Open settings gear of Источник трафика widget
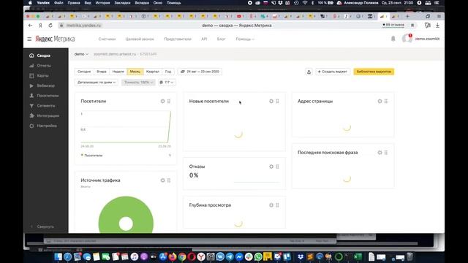The height and width of the screenshot is (263, 468). [x=162, y=180]
